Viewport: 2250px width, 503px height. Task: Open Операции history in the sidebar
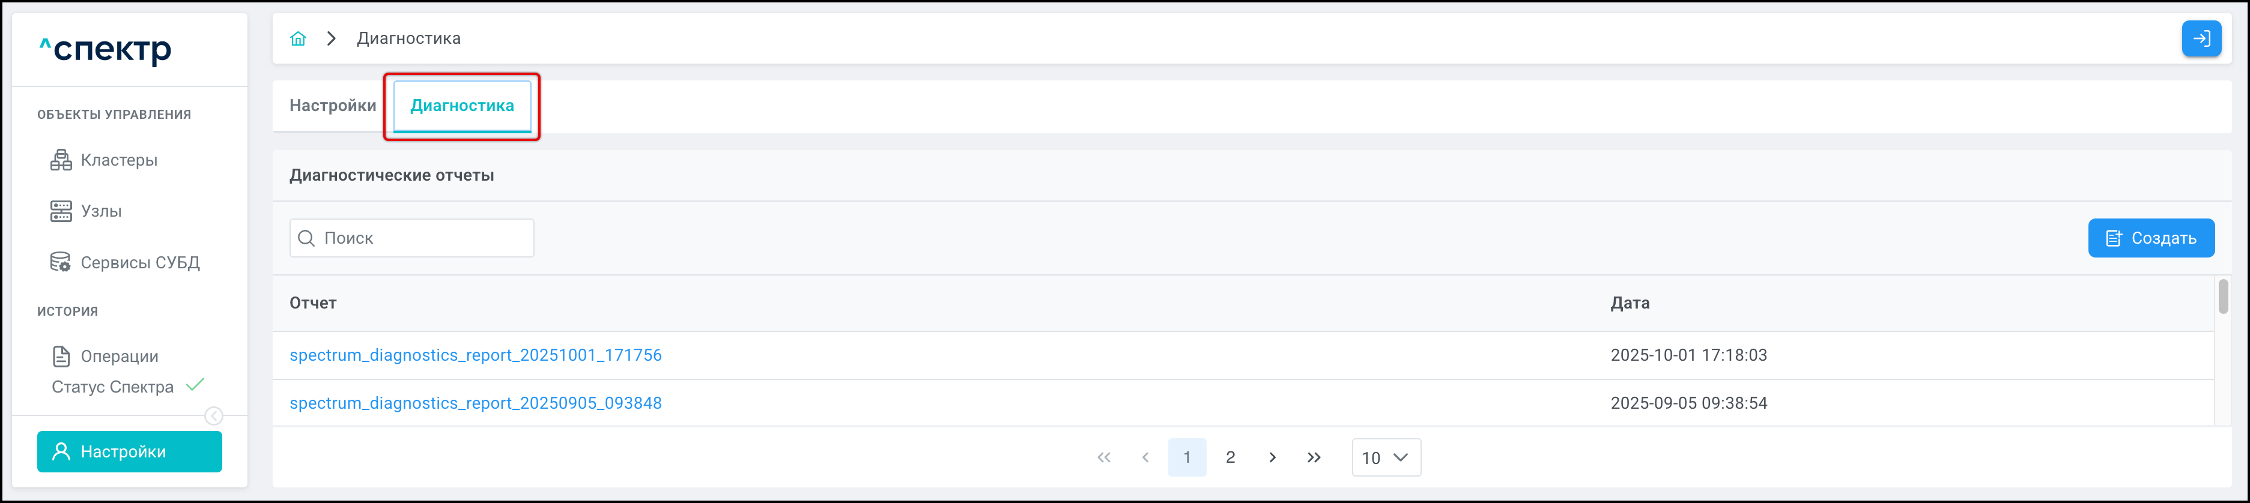(x=119, y=357)
